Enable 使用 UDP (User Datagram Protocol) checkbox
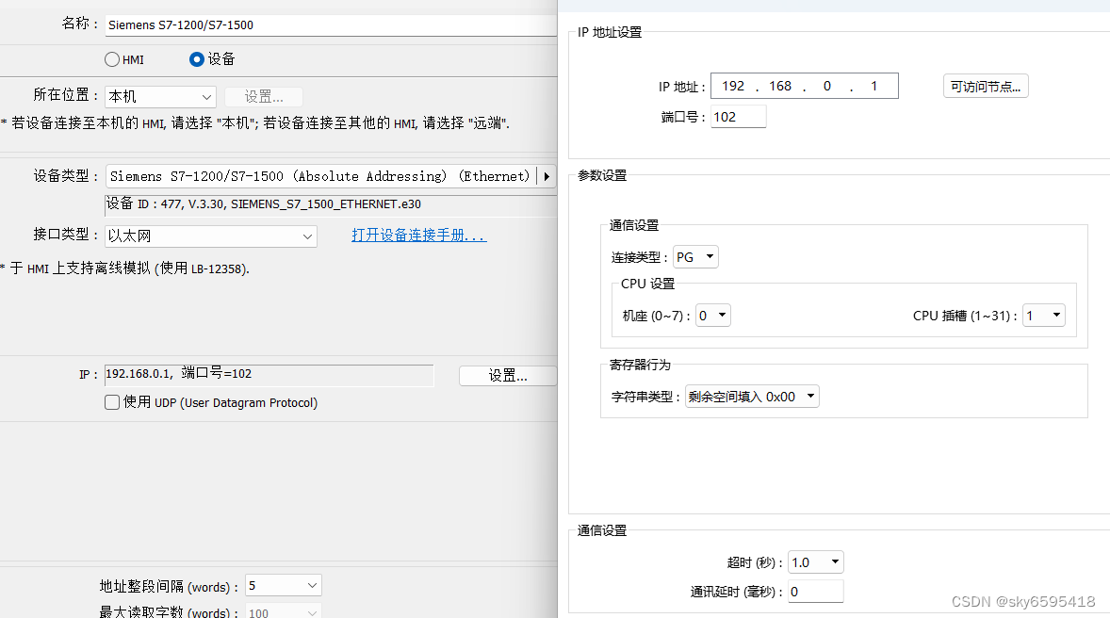 [x=112, y=402]
